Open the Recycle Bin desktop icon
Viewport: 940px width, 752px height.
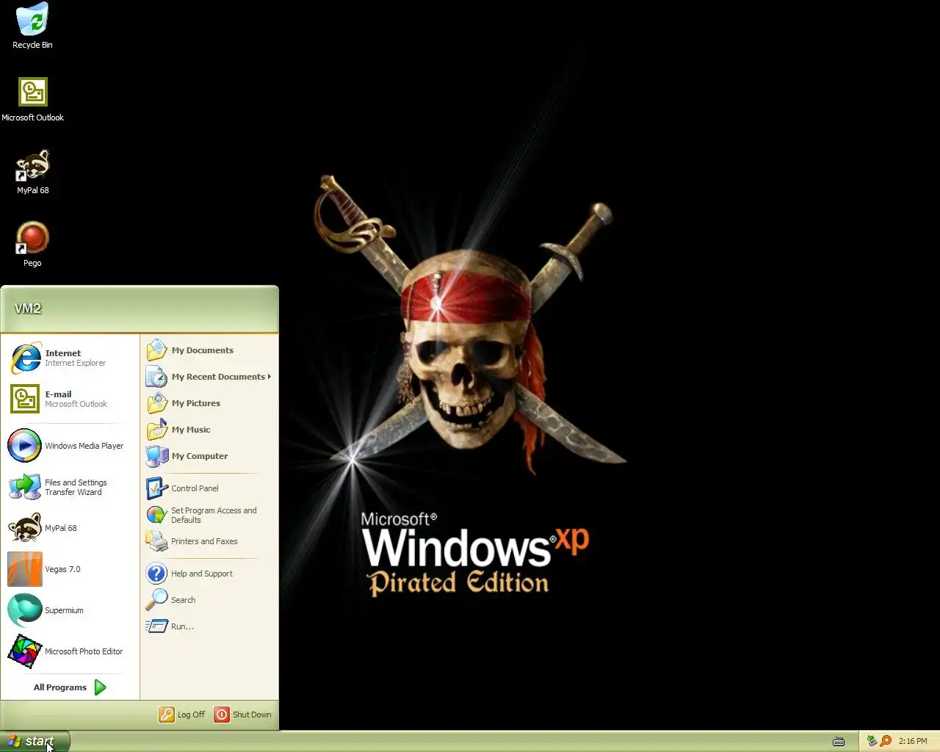32,26
